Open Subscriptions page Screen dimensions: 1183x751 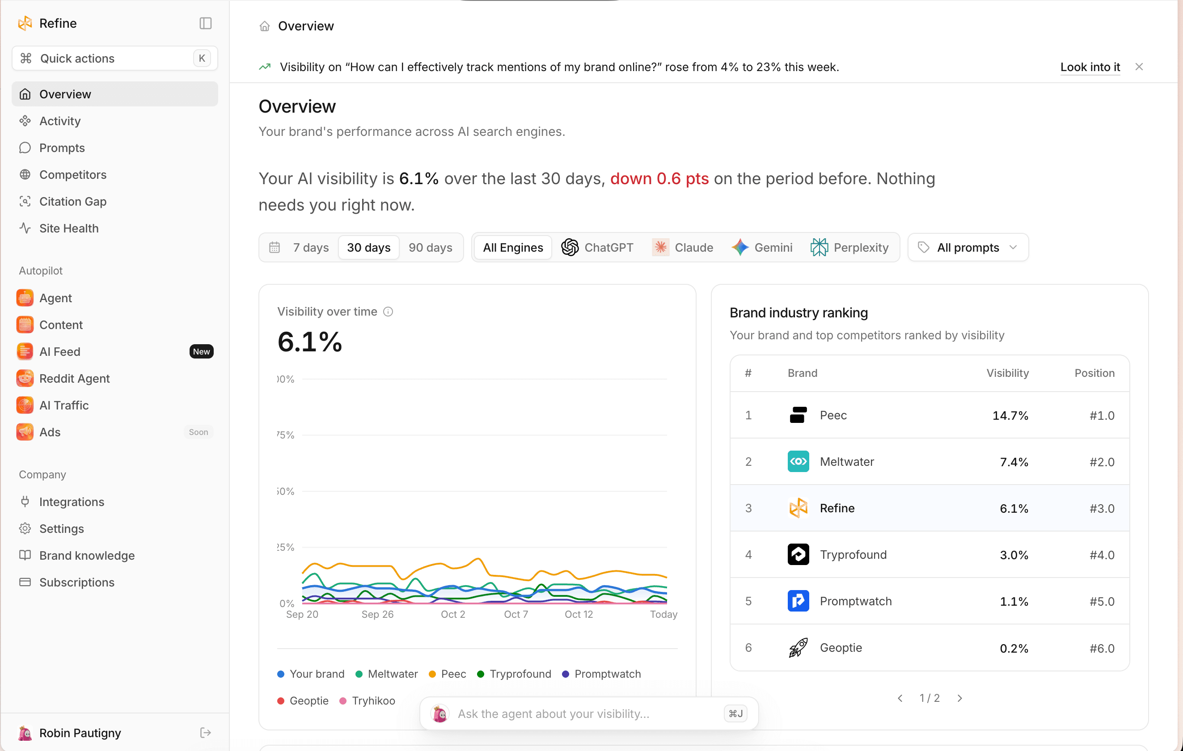tap(114, 582)
